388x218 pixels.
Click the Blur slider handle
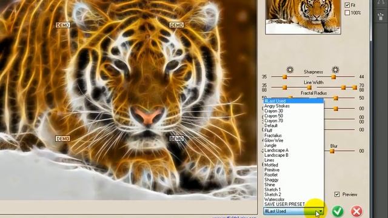click(x=332, y=151)
